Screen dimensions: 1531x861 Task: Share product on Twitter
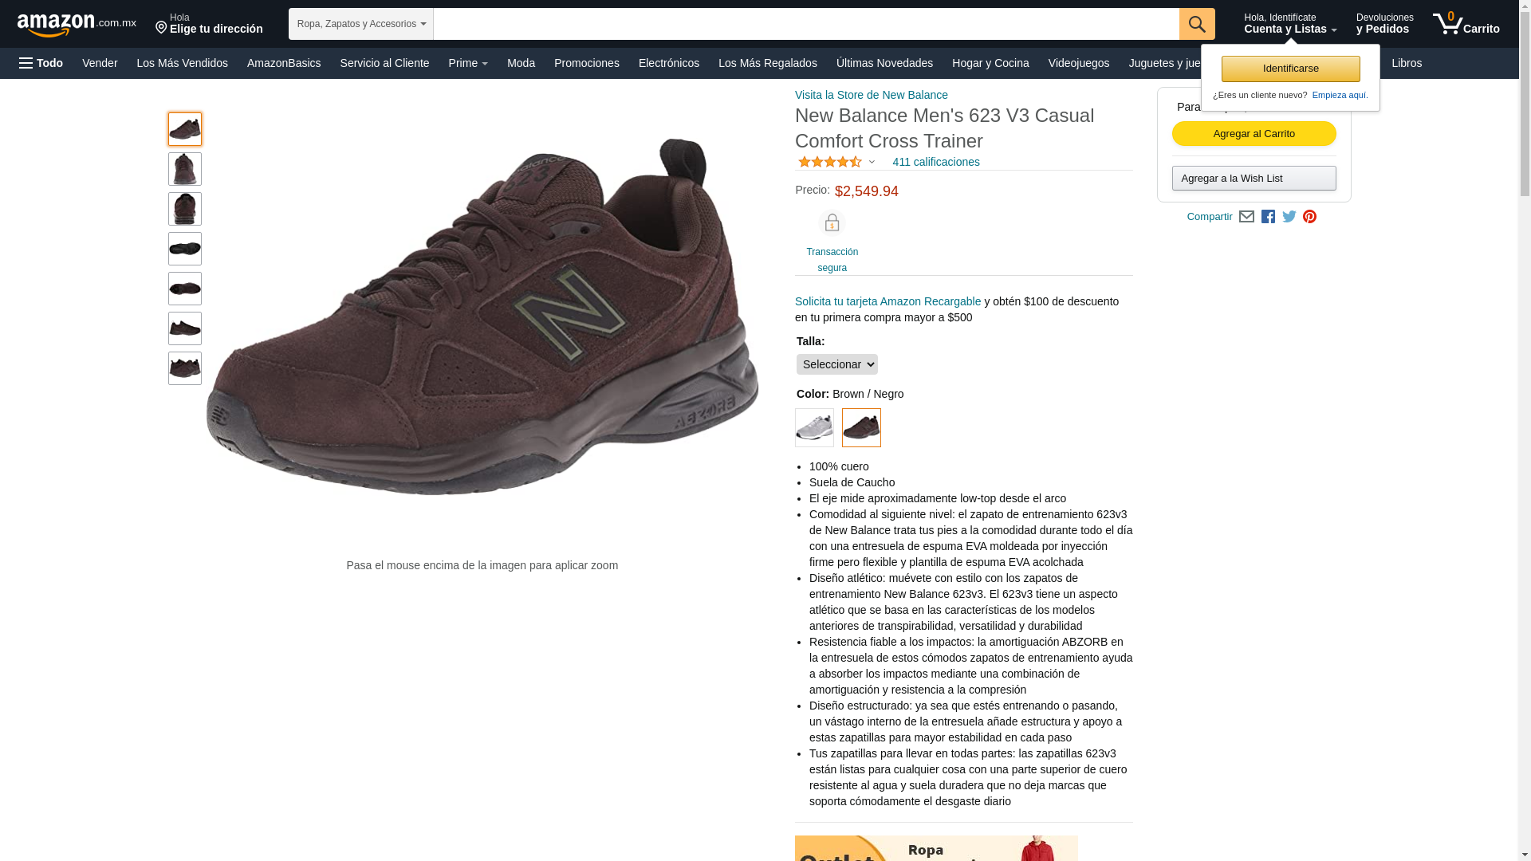pyautogui.click(x=1289, y=217)
